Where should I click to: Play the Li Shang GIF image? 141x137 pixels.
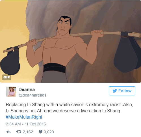coord(70,41)
